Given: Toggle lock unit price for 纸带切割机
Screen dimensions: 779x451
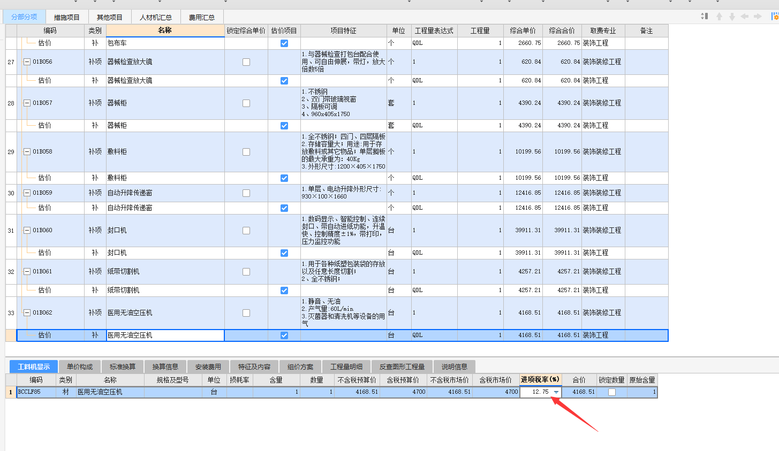Looking at the screenshot, I should click(246, 272).
